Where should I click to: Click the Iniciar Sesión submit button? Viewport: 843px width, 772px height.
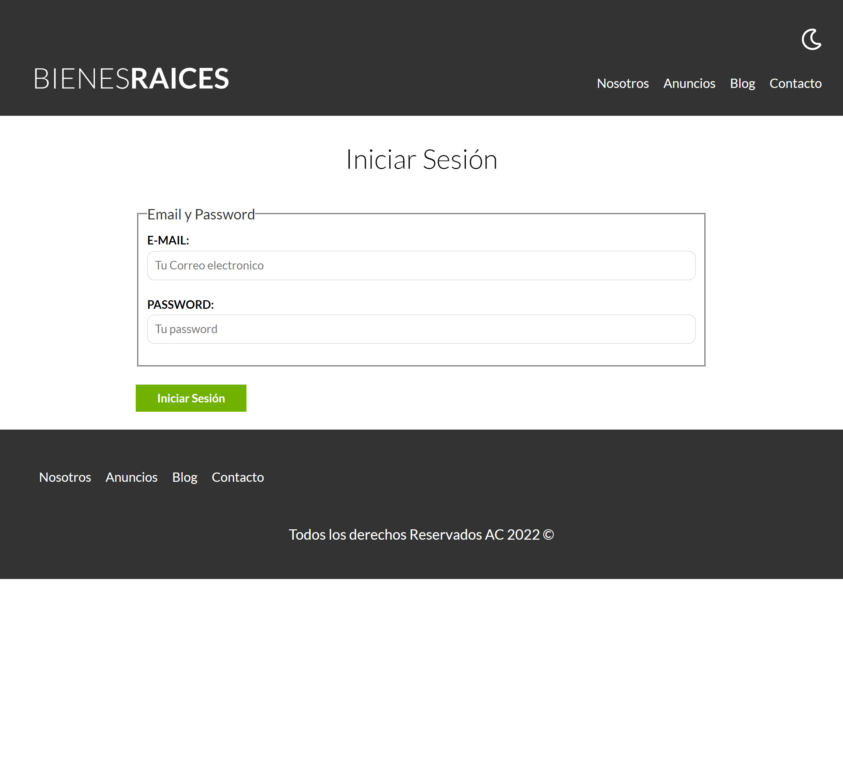(191, 398)
